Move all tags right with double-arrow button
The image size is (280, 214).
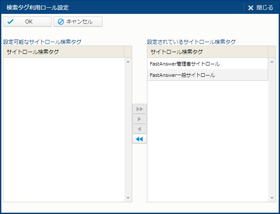point(140,109)
